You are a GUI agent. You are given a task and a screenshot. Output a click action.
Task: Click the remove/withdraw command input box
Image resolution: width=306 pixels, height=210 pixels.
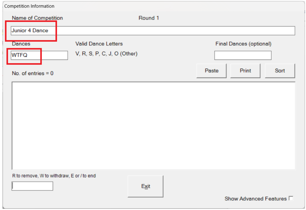click(32, 186)
